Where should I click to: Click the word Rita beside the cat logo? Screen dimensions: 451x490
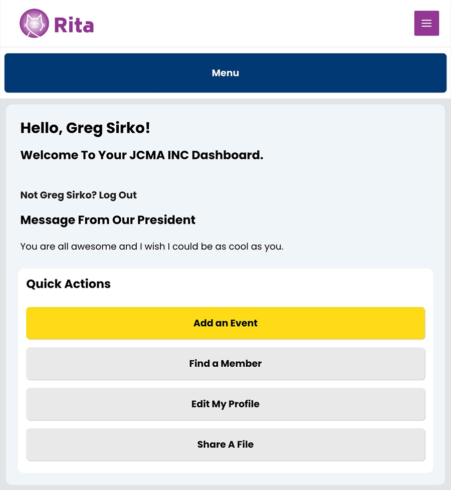[74, 25]
